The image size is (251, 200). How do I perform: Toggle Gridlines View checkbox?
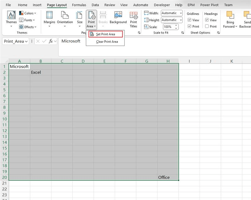pos(190,20)
